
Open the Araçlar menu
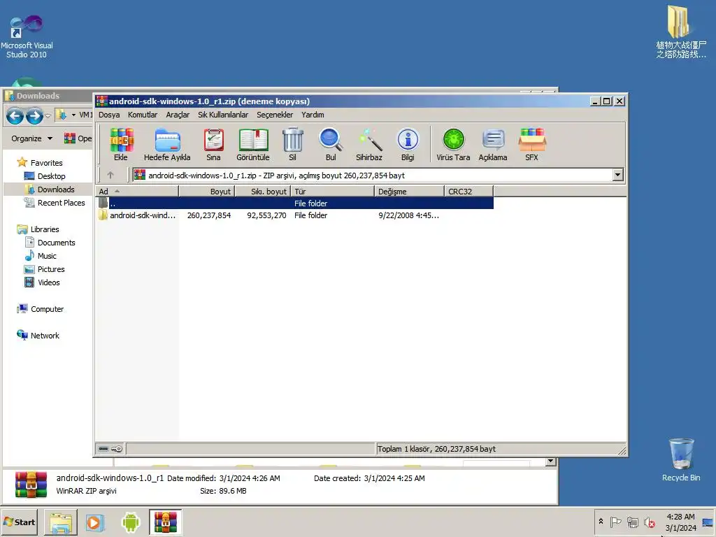tap(178, 115)
